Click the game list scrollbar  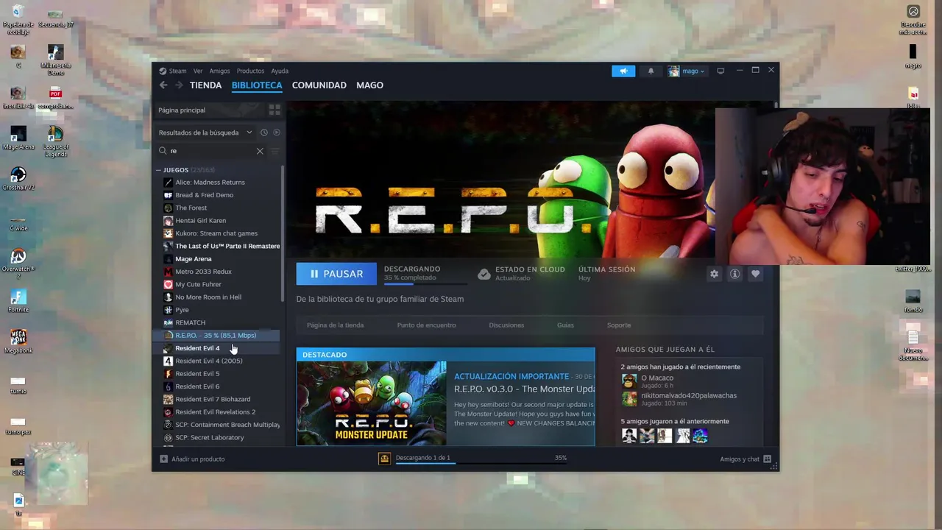[x=283, y=233]
